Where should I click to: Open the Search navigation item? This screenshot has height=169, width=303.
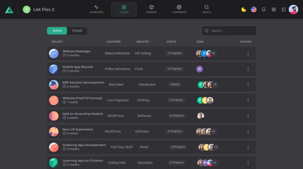click(207, 9)
